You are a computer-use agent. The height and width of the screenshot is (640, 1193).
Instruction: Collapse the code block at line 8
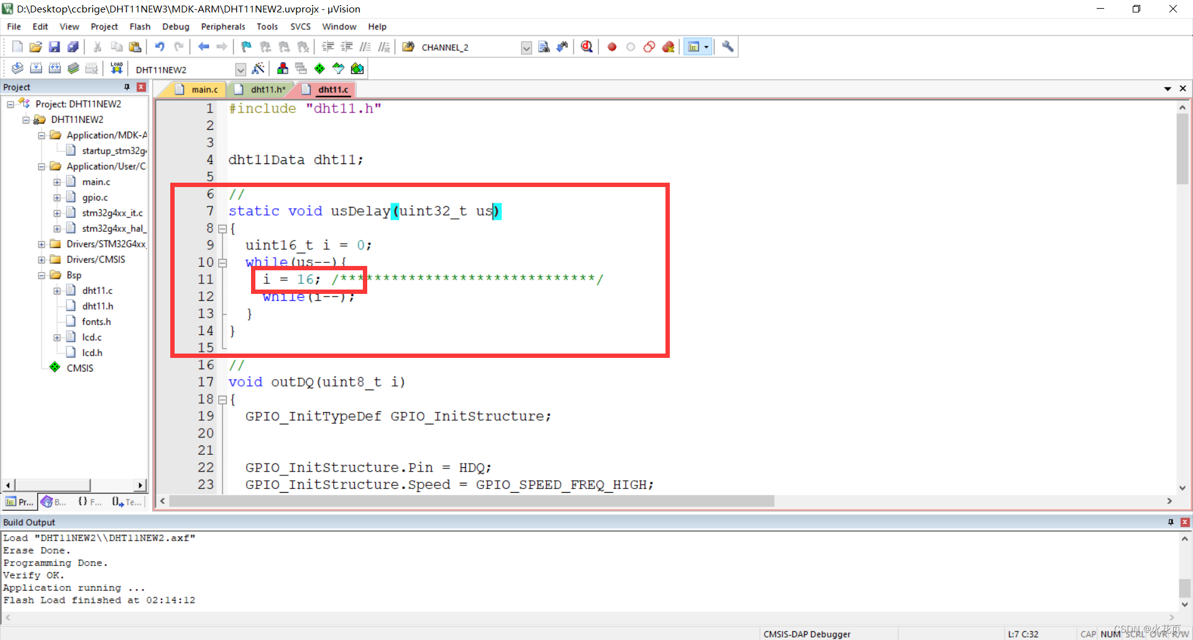click(222, 229)
